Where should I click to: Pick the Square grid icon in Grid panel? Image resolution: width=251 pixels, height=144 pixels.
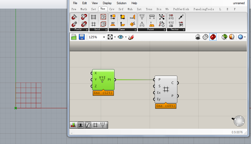93,24
